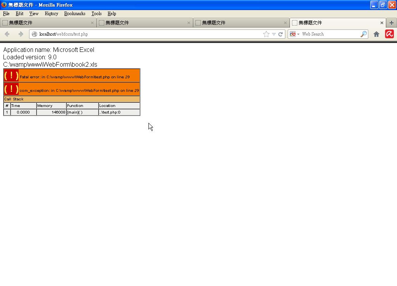This screenshot has height=286, width=397.
Task: Click the magnifier search icon
Action: point(364,34)
